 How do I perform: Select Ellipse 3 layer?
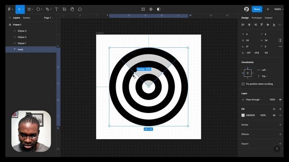31,31
